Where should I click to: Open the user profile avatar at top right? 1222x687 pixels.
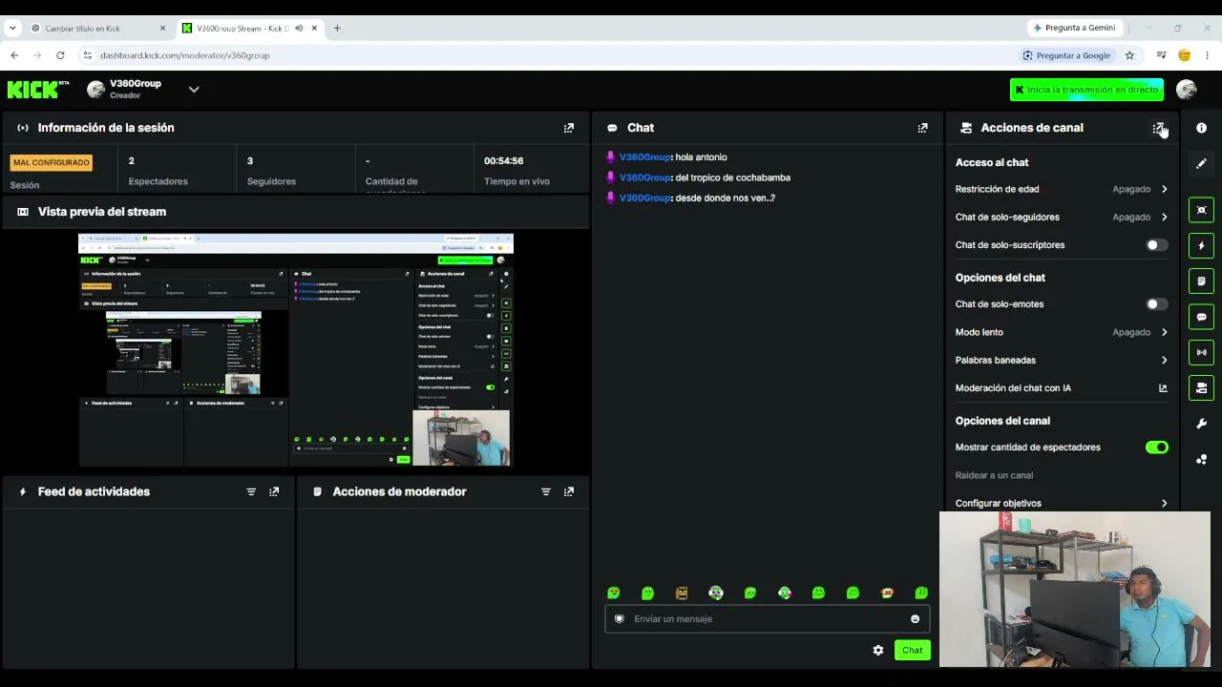click(x=1187, y=90)
